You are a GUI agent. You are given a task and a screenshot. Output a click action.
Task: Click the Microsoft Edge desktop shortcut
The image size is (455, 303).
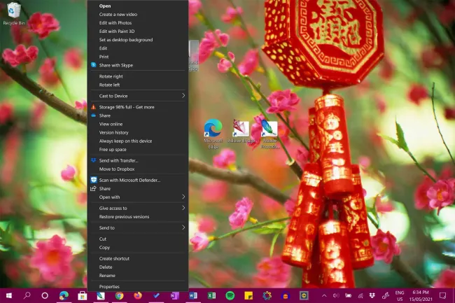(213, 130)
